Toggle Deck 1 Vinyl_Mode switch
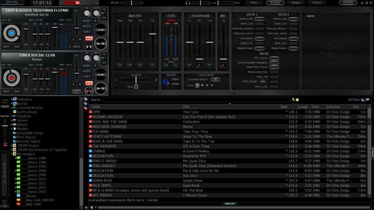 click(x=259, y=39)
